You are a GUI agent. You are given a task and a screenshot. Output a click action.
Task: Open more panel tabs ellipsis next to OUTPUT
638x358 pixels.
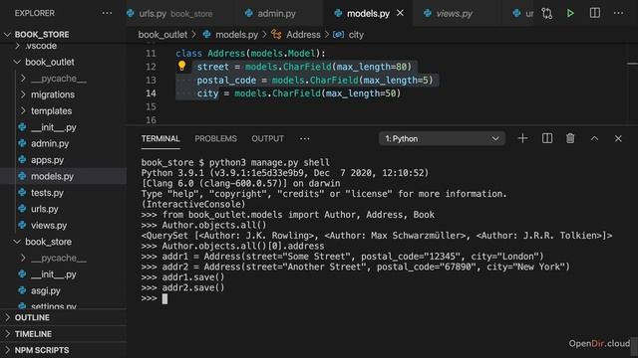(305, 139)
